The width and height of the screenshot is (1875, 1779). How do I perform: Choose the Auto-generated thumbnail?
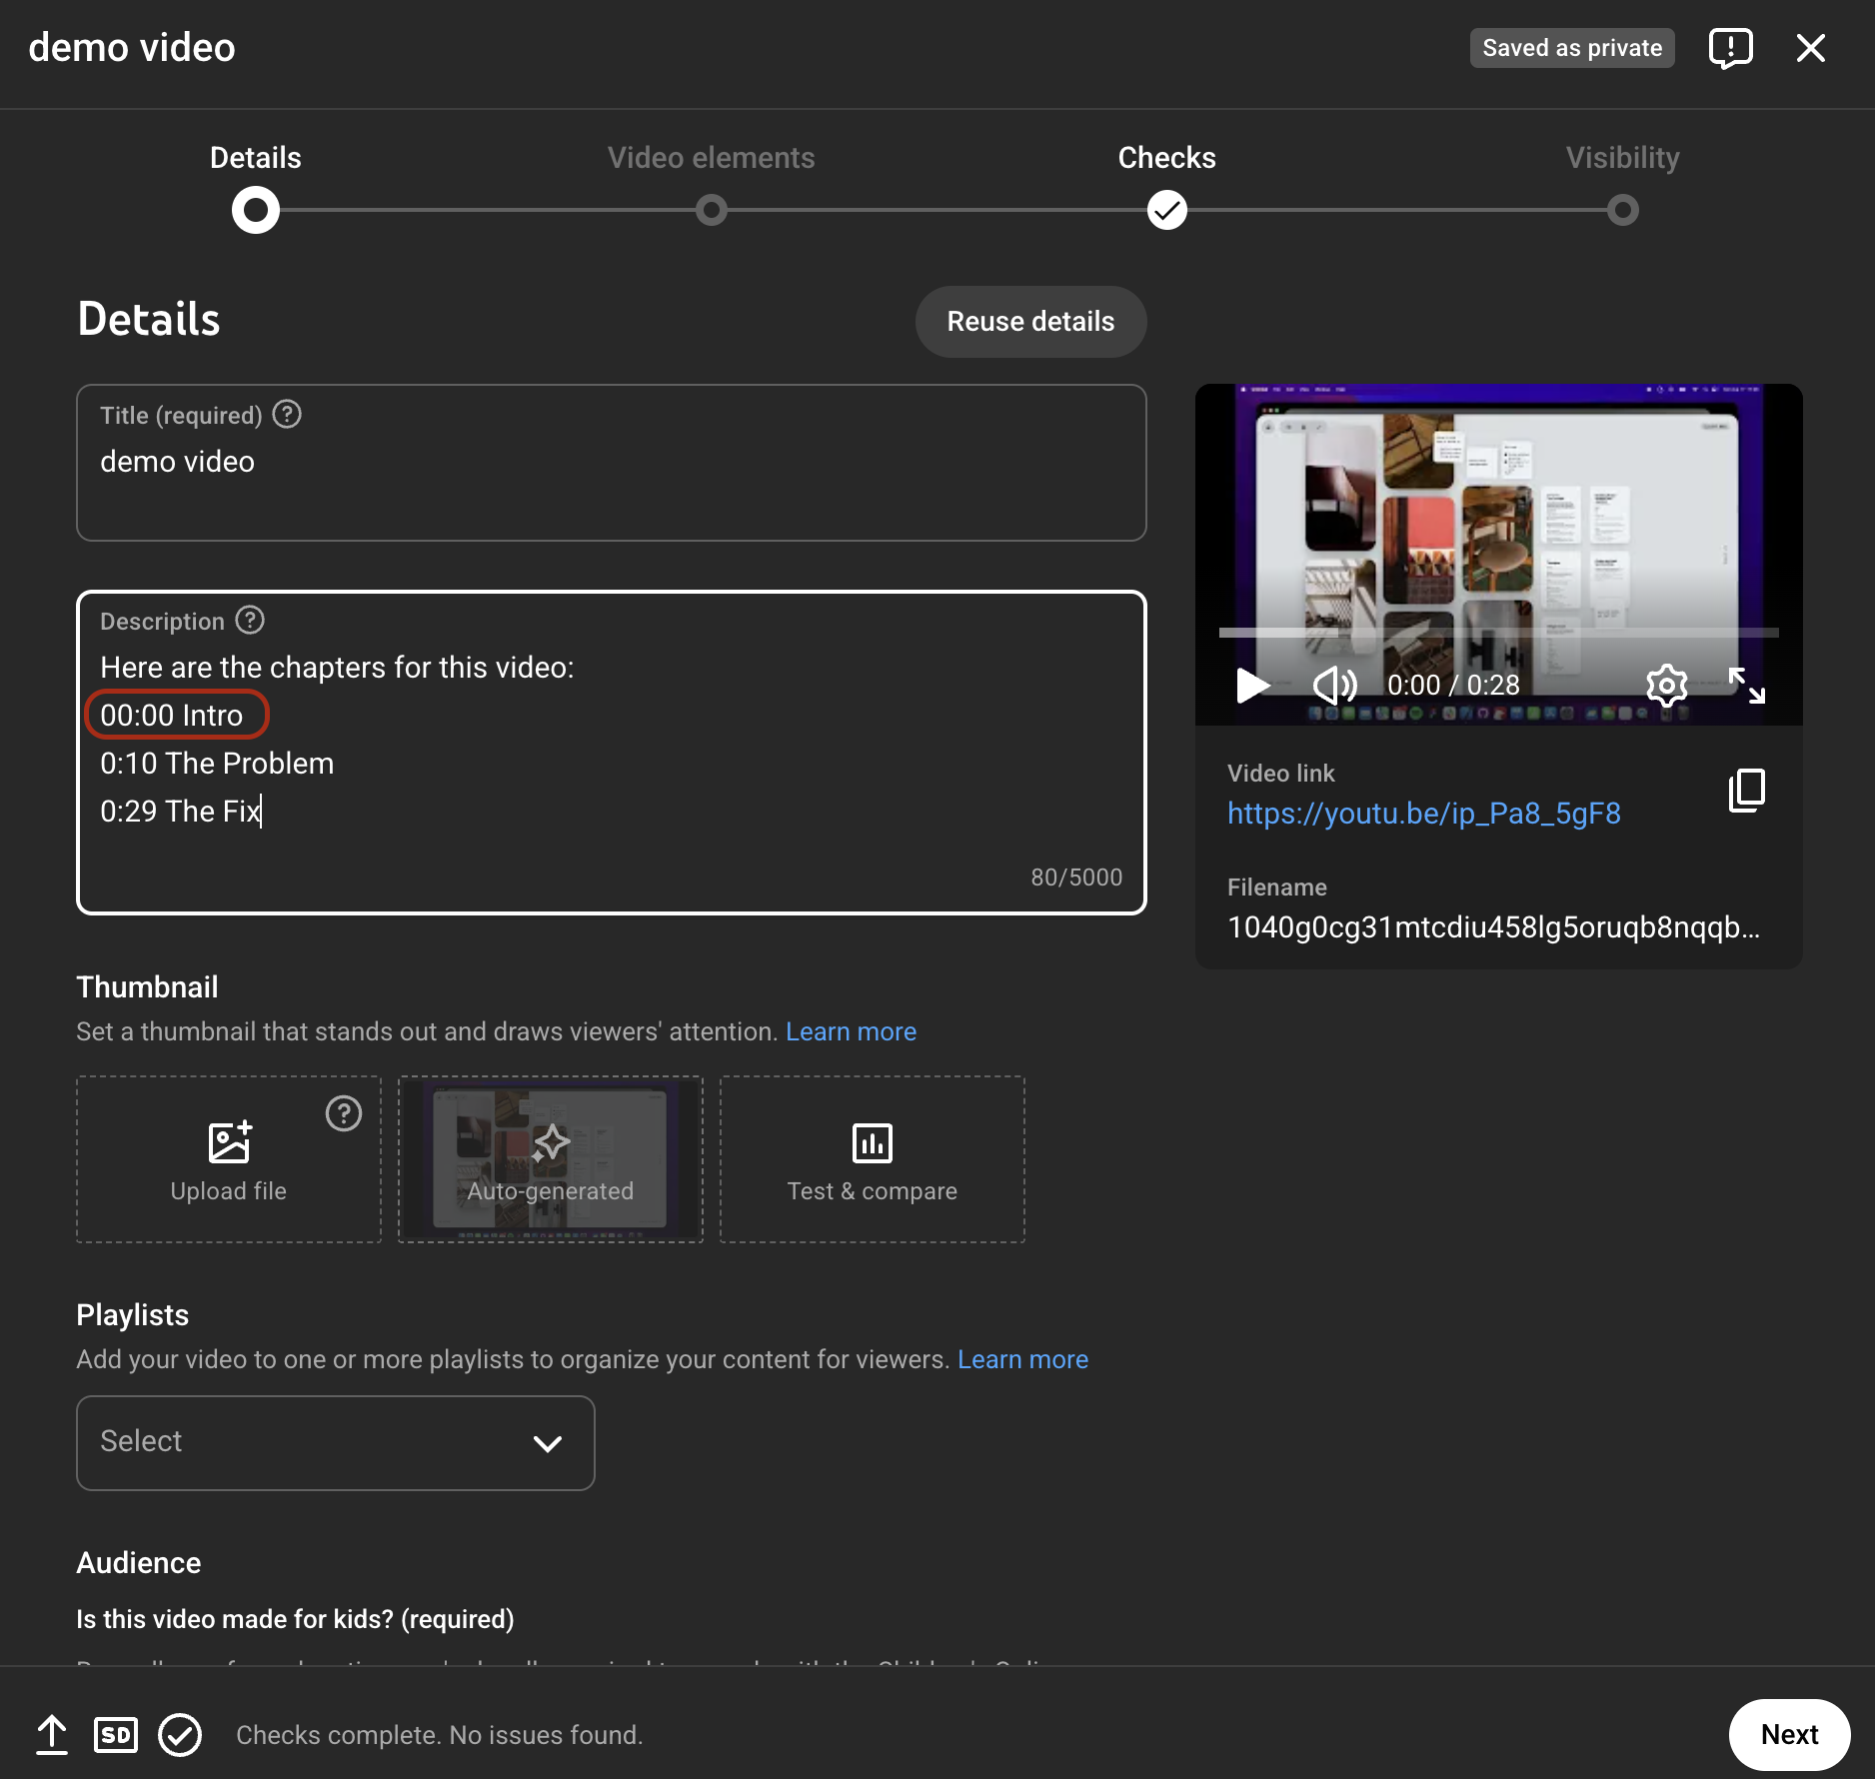[x=551, y=1159]
